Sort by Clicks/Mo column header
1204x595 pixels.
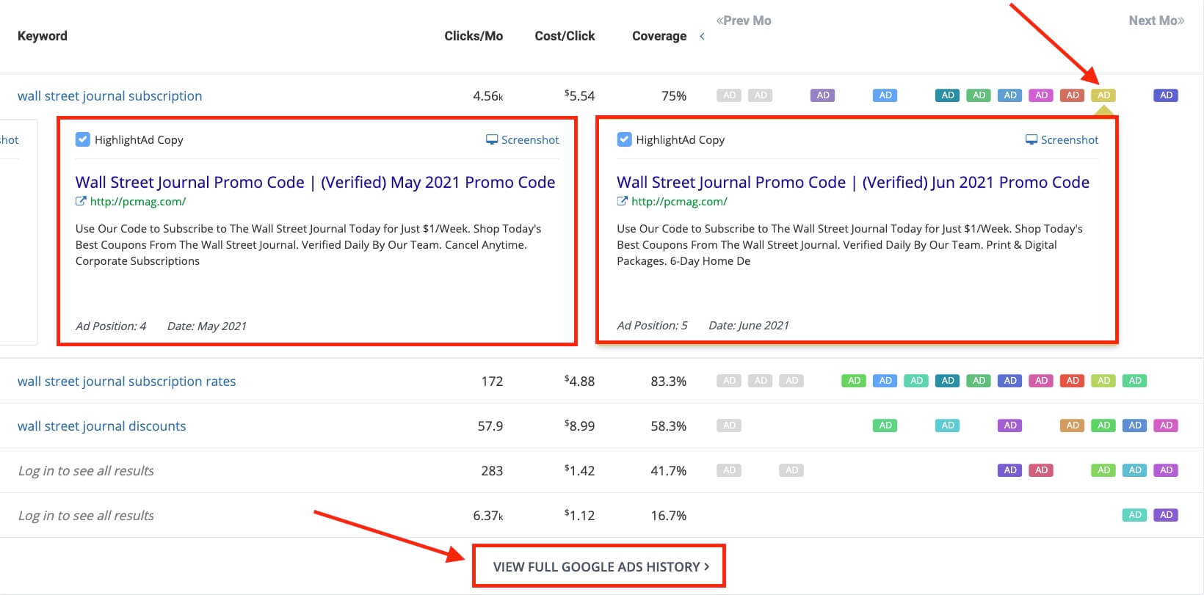(x=474, y=36)
